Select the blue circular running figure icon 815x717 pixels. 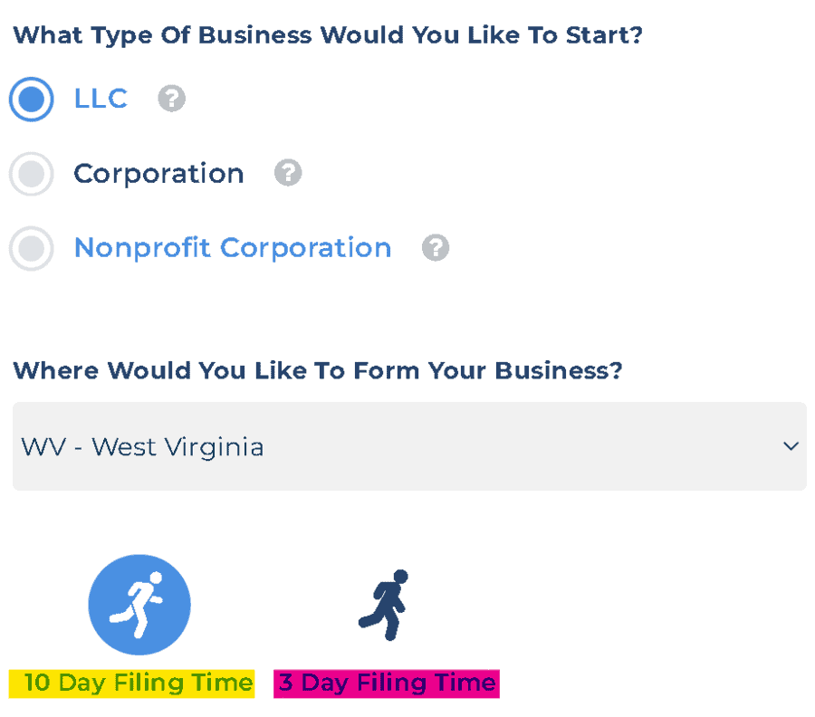pos(139,605)
